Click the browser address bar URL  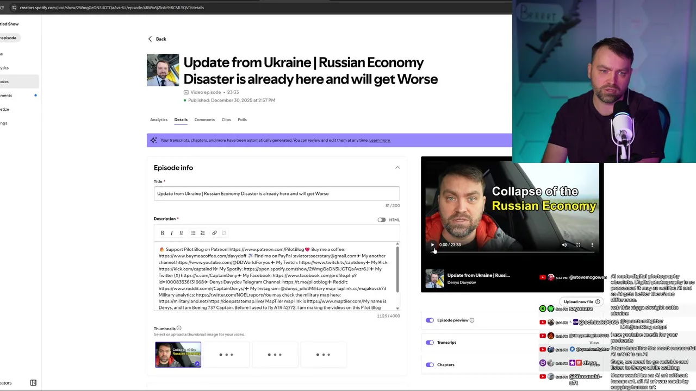coord(111,8)
